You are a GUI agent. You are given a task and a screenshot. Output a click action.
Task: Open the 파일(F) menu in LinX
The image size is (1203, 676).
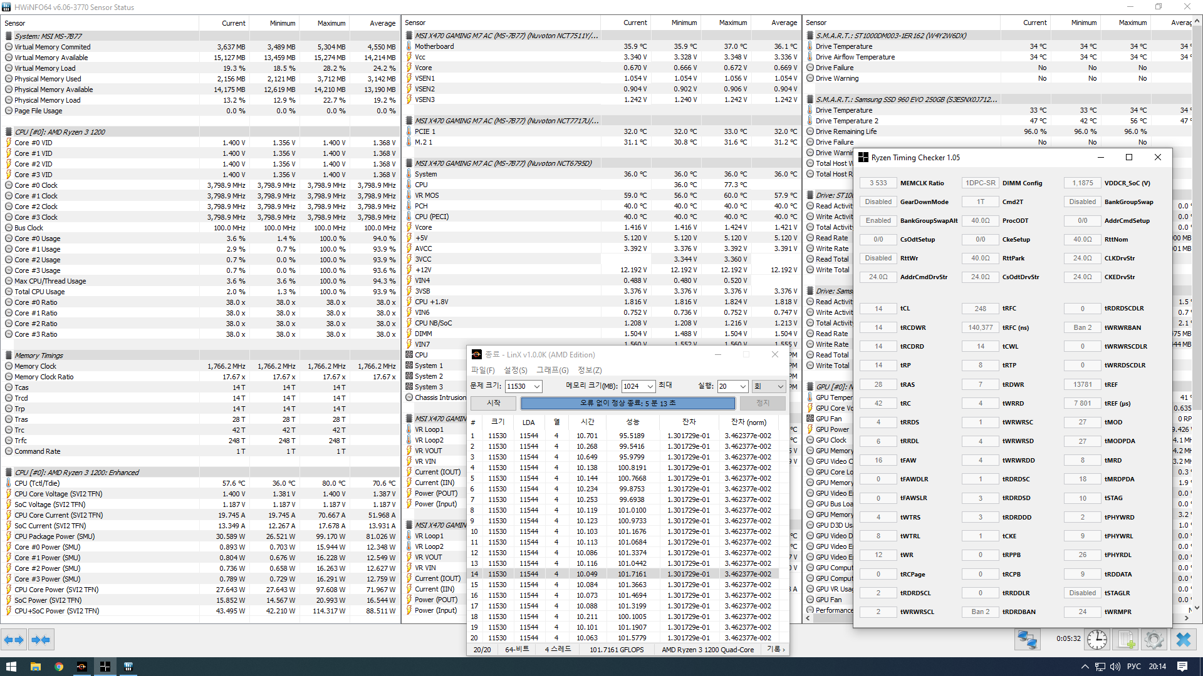point(482,370)
